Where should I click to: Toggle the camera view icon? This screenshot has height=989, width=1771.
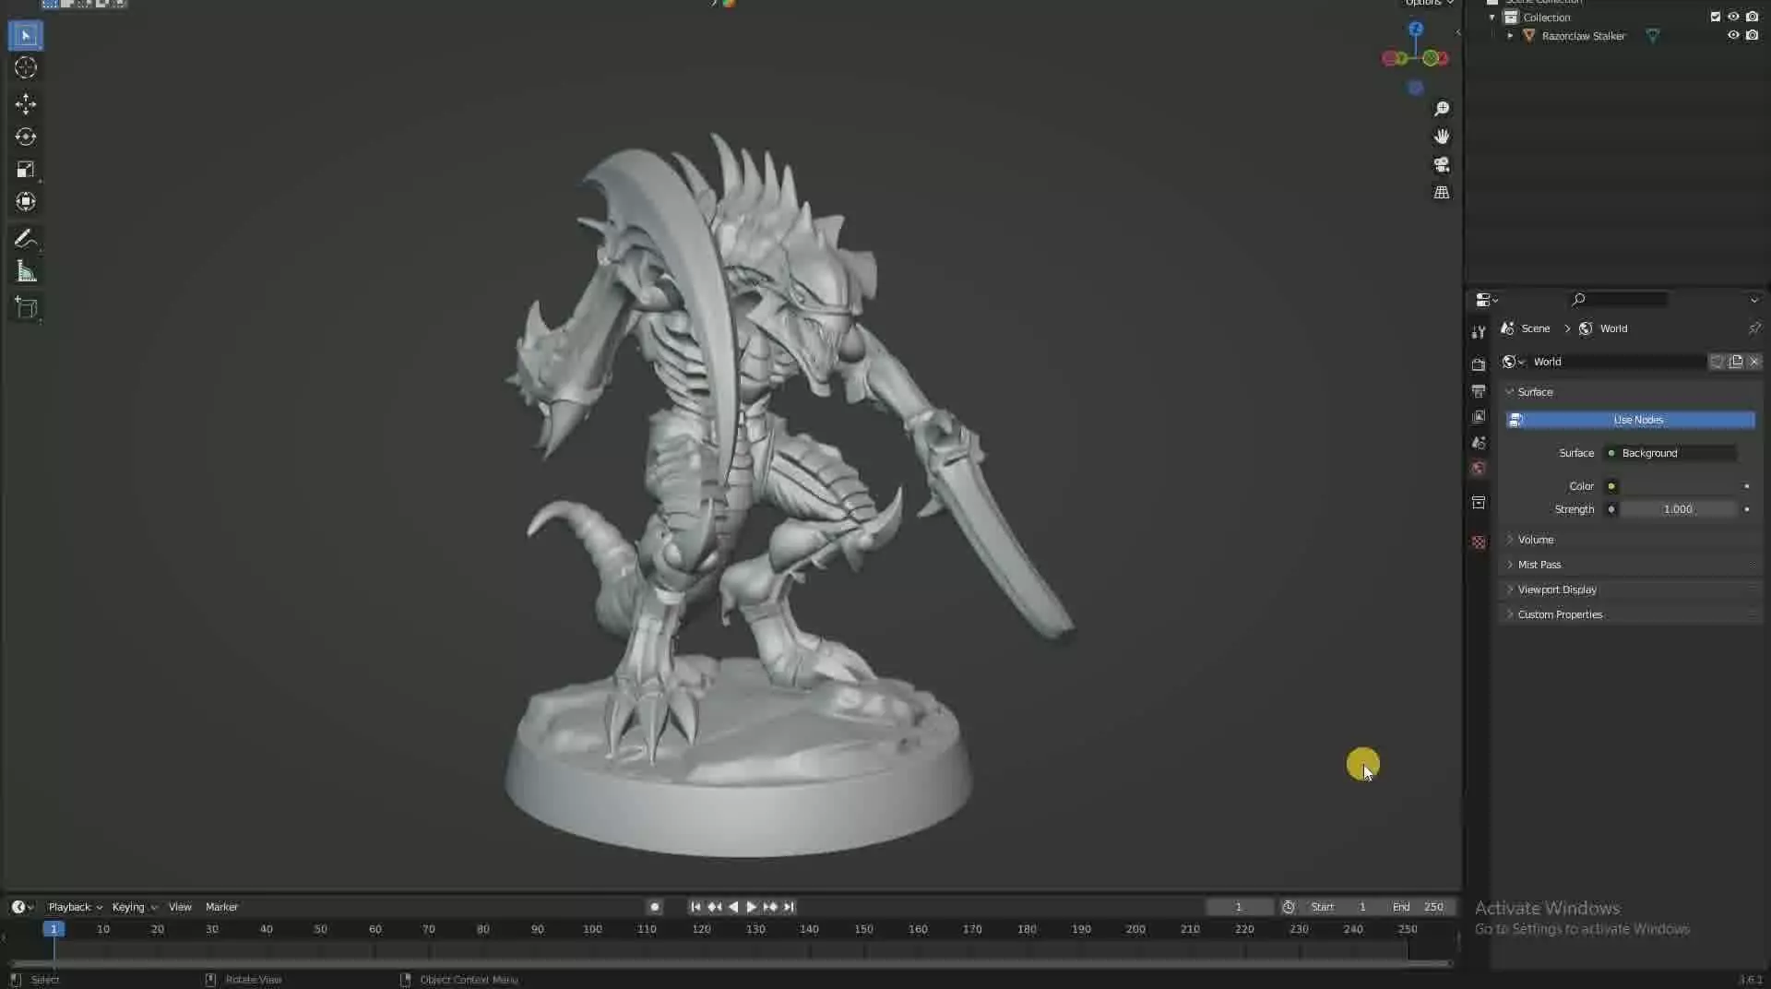(x=1442, y=164)
